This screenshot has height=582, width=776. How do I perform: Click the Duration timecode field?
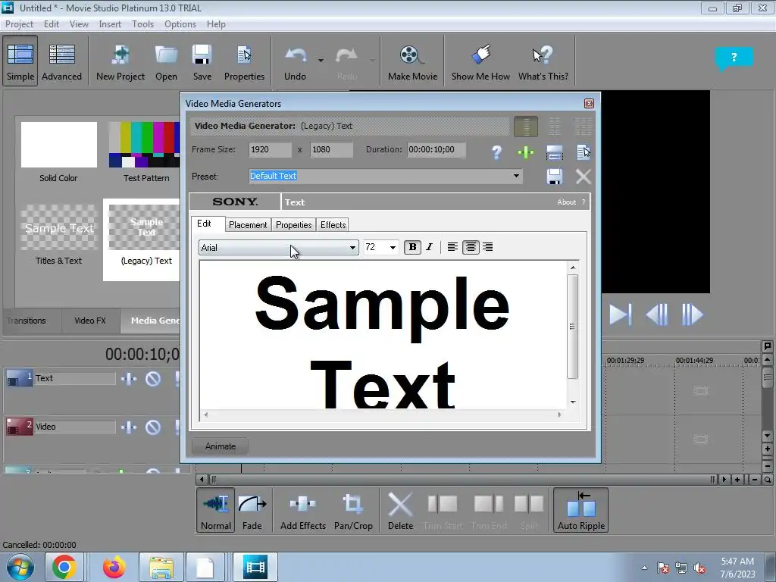(436, 149)
